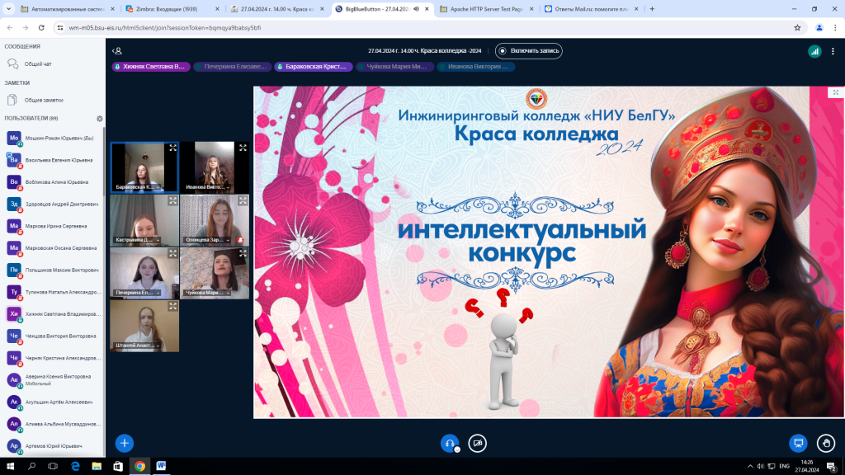Image resolution: width=845 pixels, height=475 pixels.
Task: Open Microsoft Edge from the taskbar
Action: [75, 466]
